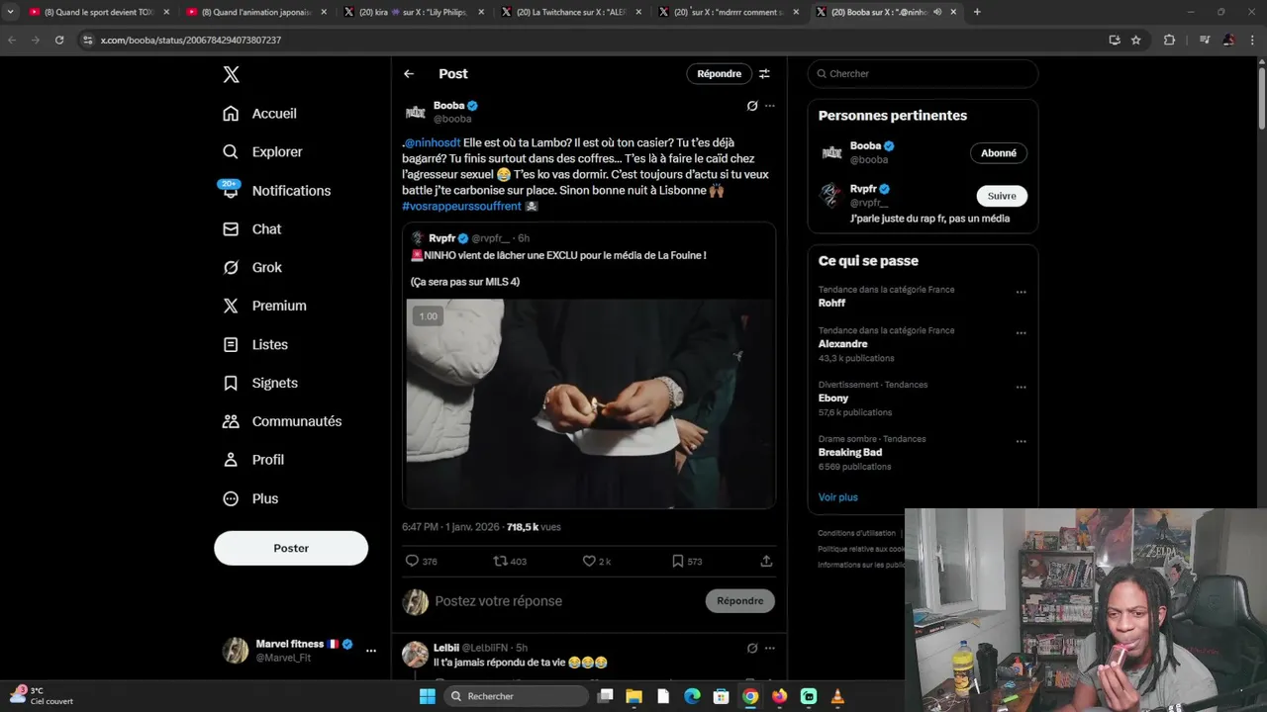Click the X logo in the sidebar
Viewport: 1267px width, 712px height.
(x=231, y=74)
